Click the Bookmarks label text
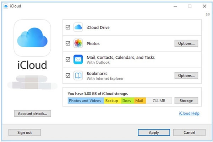213x142 pixels. tap(97, 74)
